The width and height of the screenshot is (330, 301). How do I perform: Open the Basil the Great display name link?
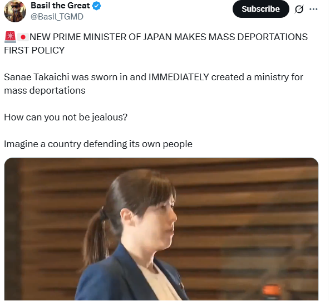pyautogui.click(x=60, y=6)
